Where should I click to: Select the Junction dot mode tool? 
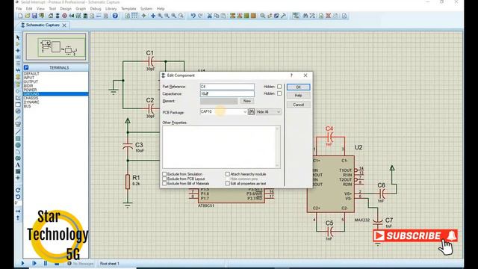18,51
